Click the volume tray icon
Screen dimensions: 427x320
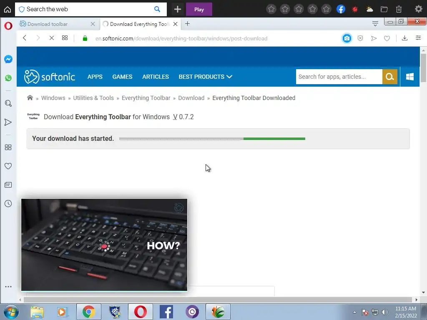coord(384,312)
